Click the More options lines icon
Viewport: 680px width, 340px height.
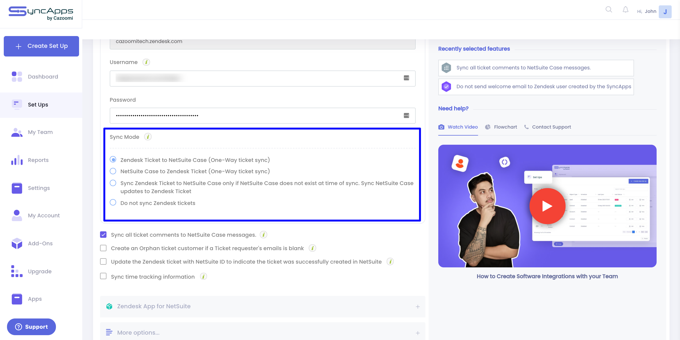(109, 332)
